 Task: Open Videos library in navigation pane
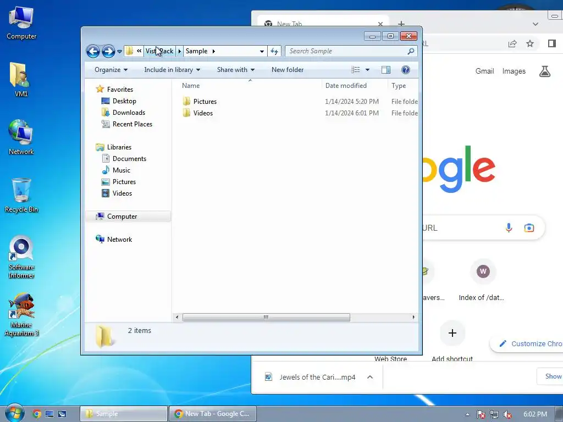[122, 193]
